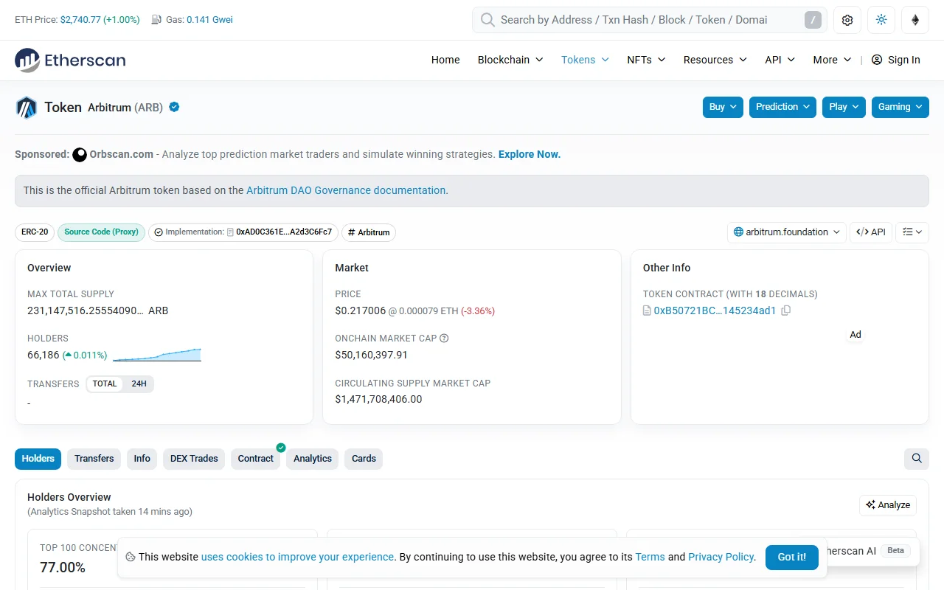Open the Ethereum network selector icon
This screenshot has height=590, width=944.
coord(915,20)
